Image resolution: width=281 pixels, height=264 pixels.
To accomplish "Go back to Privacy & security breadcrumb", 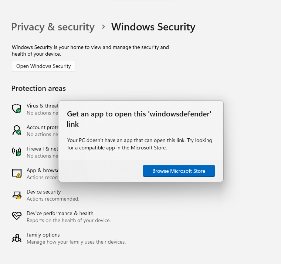I will pyautogui.click(x=53, y=27).
